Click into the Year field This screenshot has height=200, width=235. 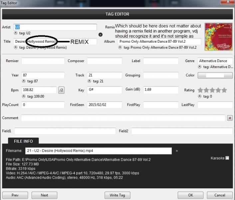tap(43, 75)
